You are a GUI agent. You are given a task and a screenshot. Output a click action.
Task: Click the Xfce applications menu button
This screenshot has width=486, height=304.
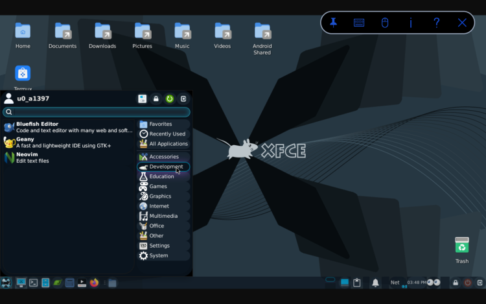click(6, 283)
